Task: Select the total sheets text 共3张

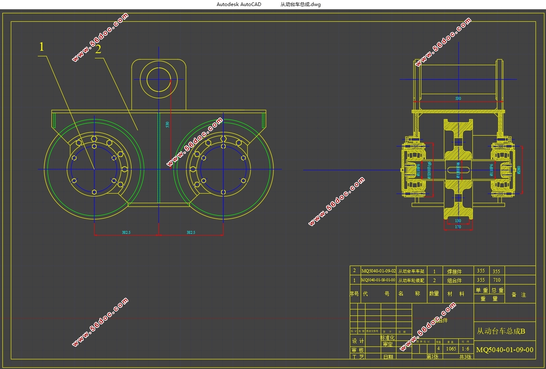Action: click(465, 357)
